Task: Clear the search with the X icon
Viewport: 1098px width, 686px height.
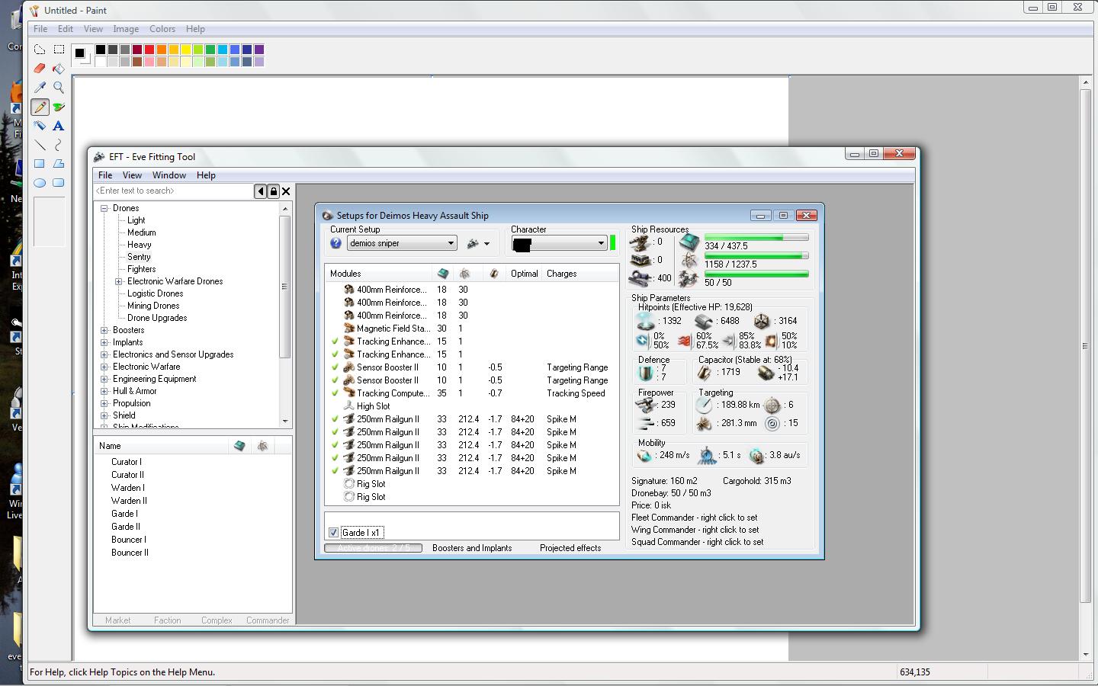Action: [x=286, y=191]
